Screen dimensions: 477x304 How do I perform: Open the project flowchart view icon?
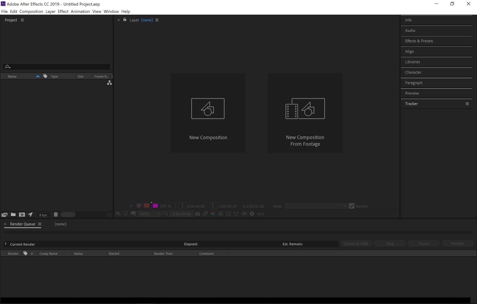(109, 83)
